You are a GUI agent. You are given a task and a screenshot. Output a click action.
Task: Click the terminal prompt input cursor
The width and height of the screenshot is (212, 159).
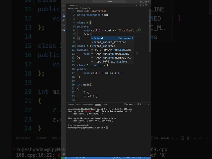click(107, 128)
